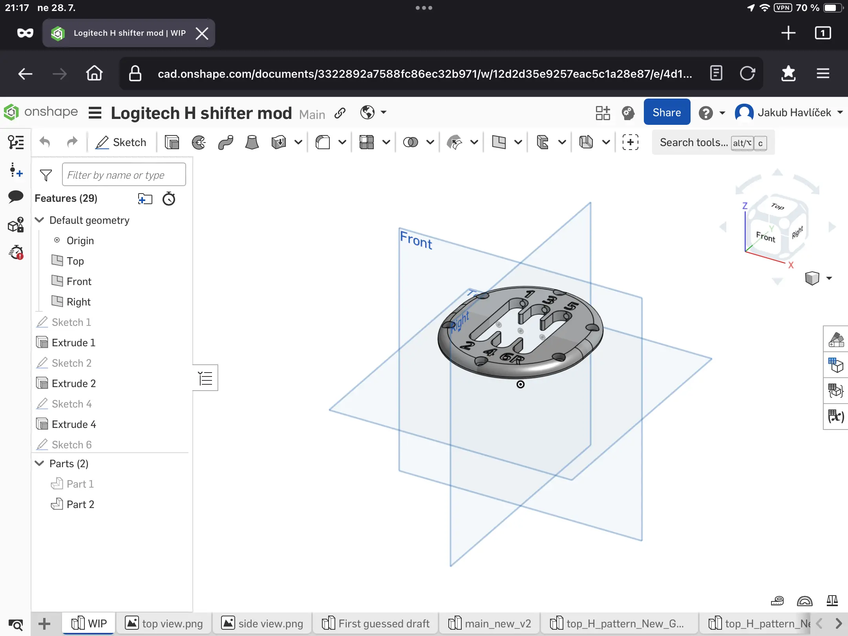The image size is (848, 636).
Task: Select the Sheet metal model tool
Action: tap(543, 142)
